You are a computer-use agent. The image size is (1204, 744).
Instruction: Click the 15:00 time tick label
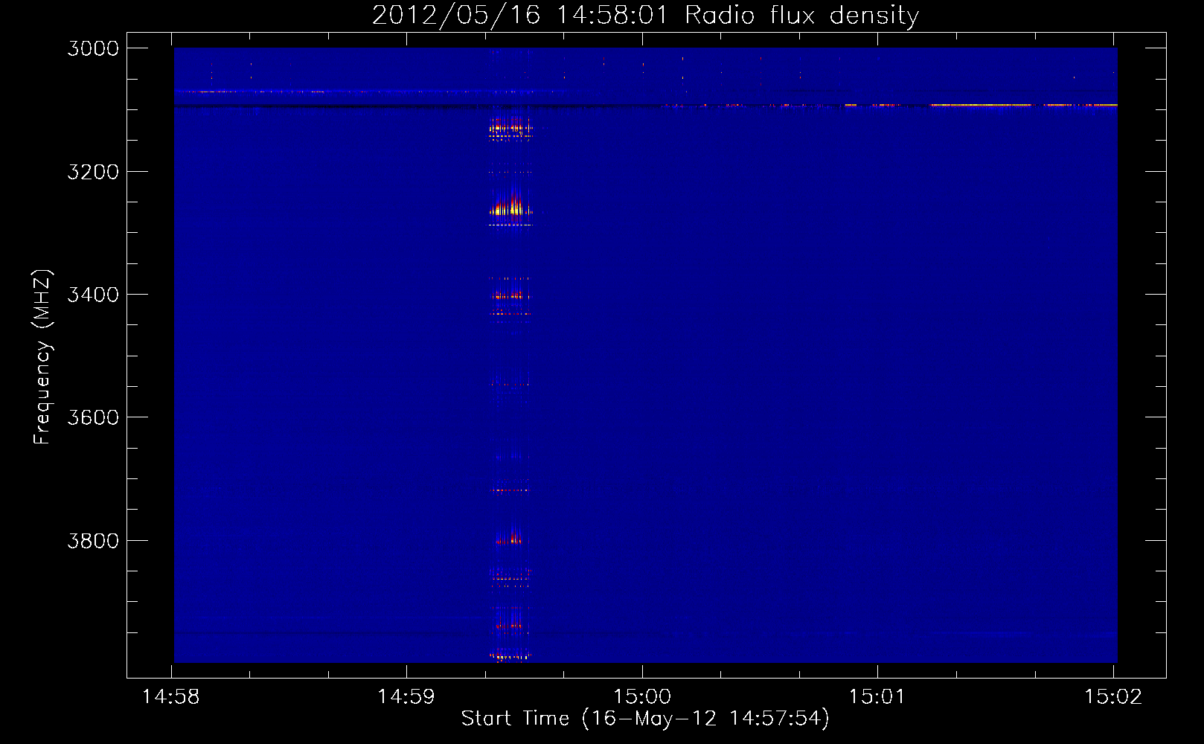click(642, 697)
